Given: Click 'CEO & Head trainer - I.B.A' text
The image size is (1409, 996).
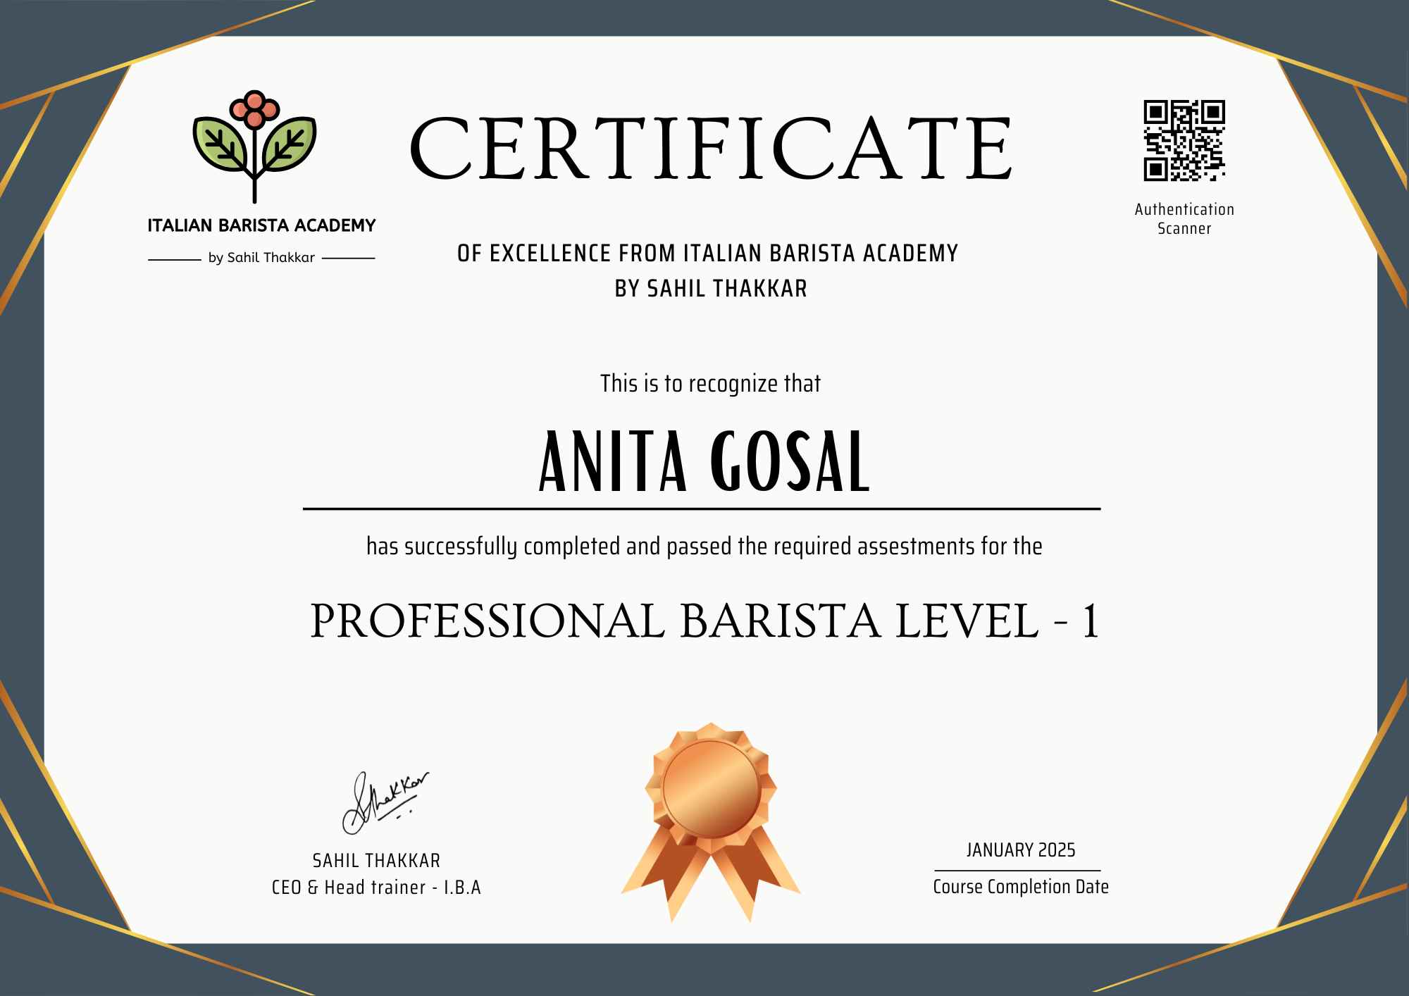Looking at the screenshot, I should pyautogui.click(x=376, y=888).
